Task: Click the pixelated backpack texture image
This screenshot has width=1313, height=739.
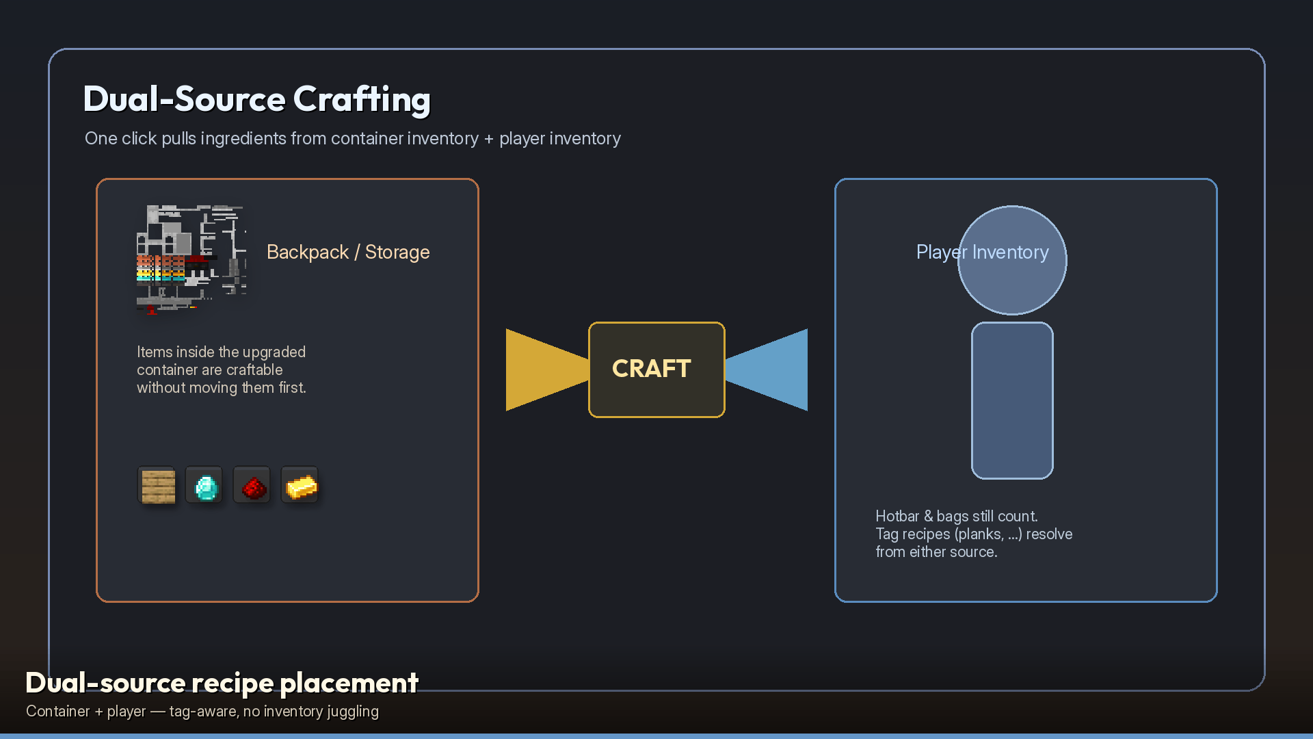Action: tap(191, 260)
